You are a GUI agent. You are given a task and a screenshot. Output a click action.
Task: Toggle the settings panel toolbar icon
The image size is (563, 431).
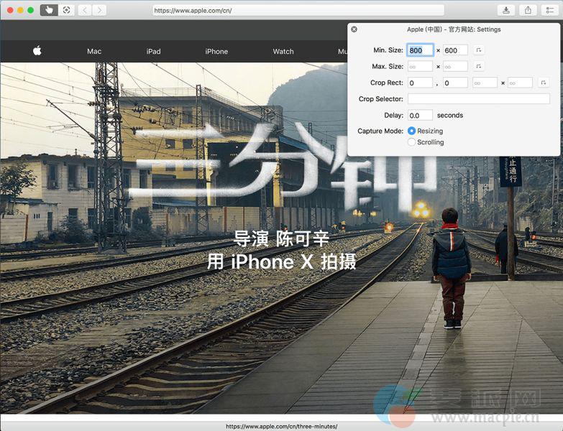pyautogui.click(x=549, y=10)
